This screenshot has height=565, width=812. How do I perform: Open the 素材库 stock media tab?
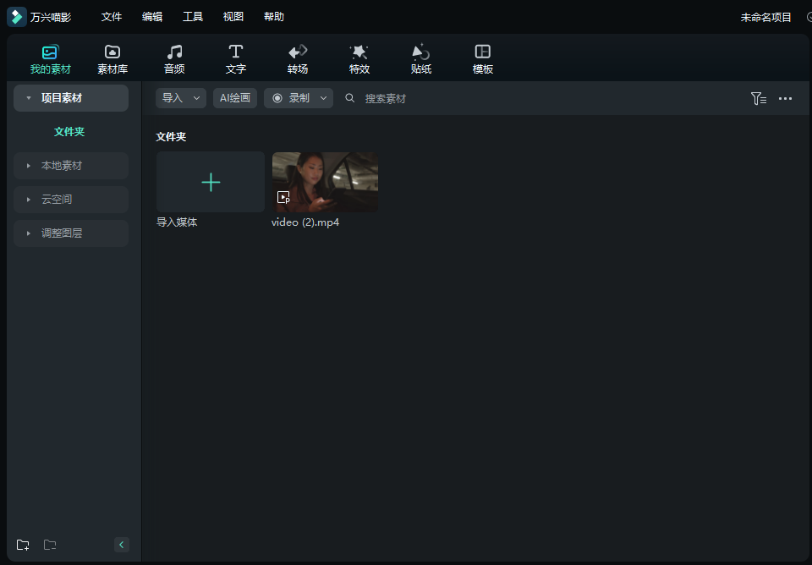[112, 59]
